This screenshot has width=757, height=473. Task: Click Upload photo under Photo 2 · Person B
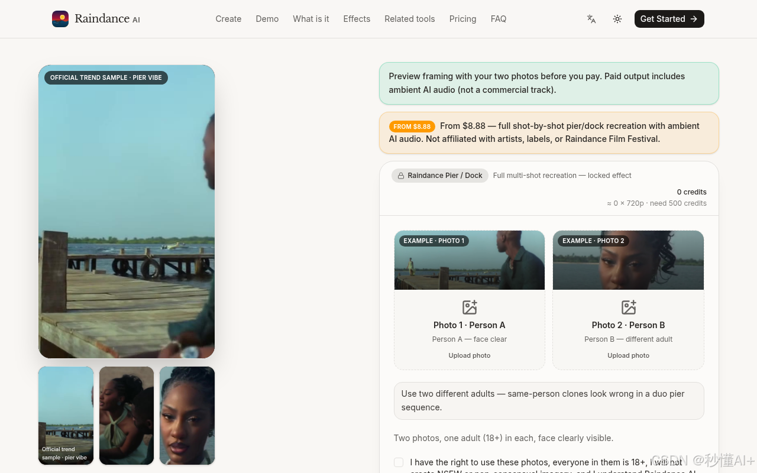(x=629, y=355)
